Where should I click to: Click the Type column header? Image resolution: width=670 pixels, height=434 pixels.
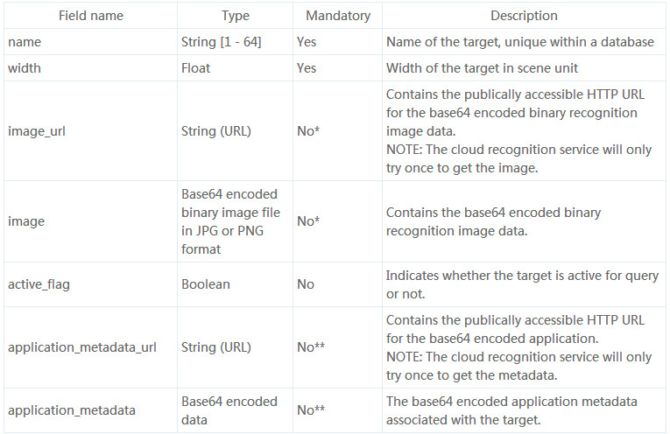pyautogui.click(x=235, y=16)
